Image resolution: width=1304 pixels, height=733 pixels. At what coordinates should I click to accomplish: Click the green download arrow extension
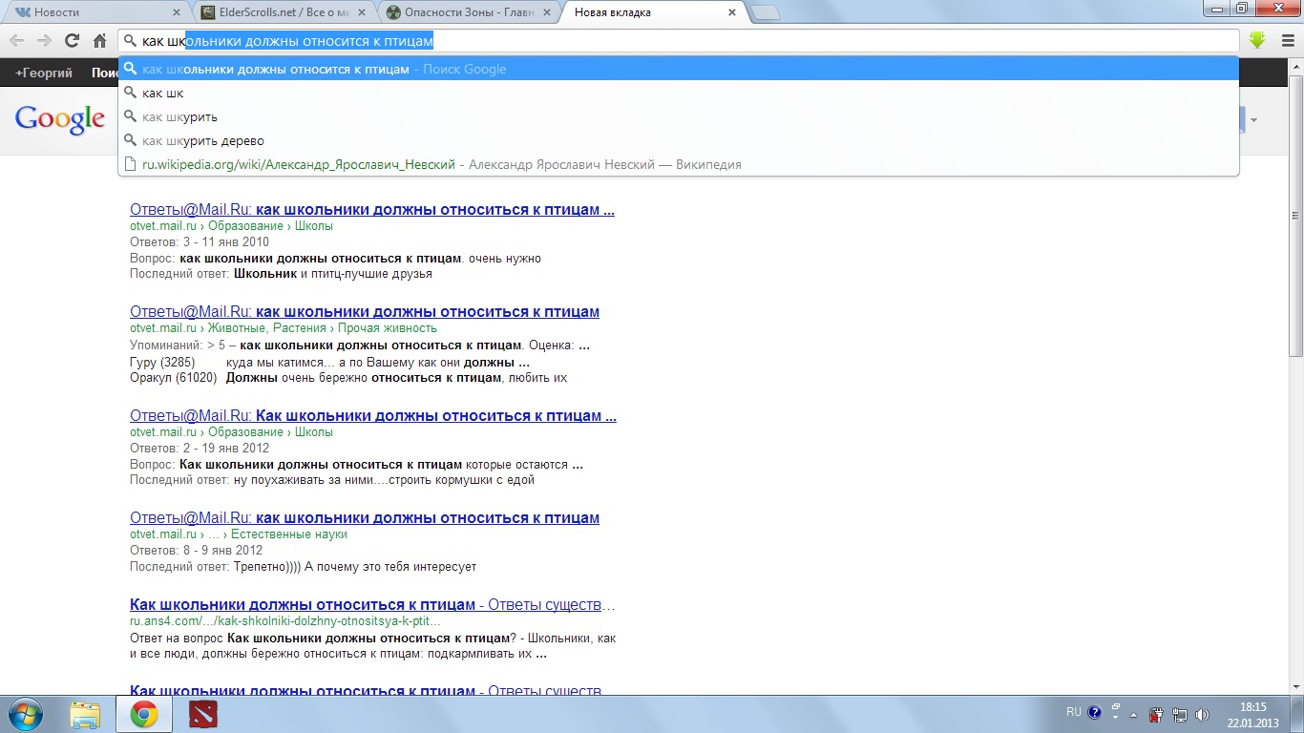pos(1256,41)
